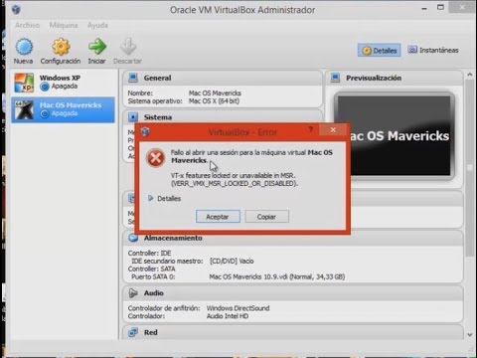The height and width of the screenshot is (358, 477).
Task: Click the Apagada state icon under Windows XP
Action: coord(45,87)
